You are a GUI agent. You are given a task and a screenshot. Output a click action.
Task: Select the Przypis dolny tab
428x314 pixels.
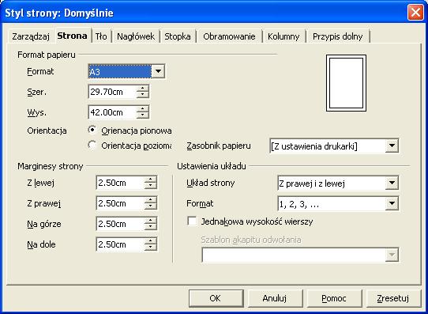click(338, 36)
